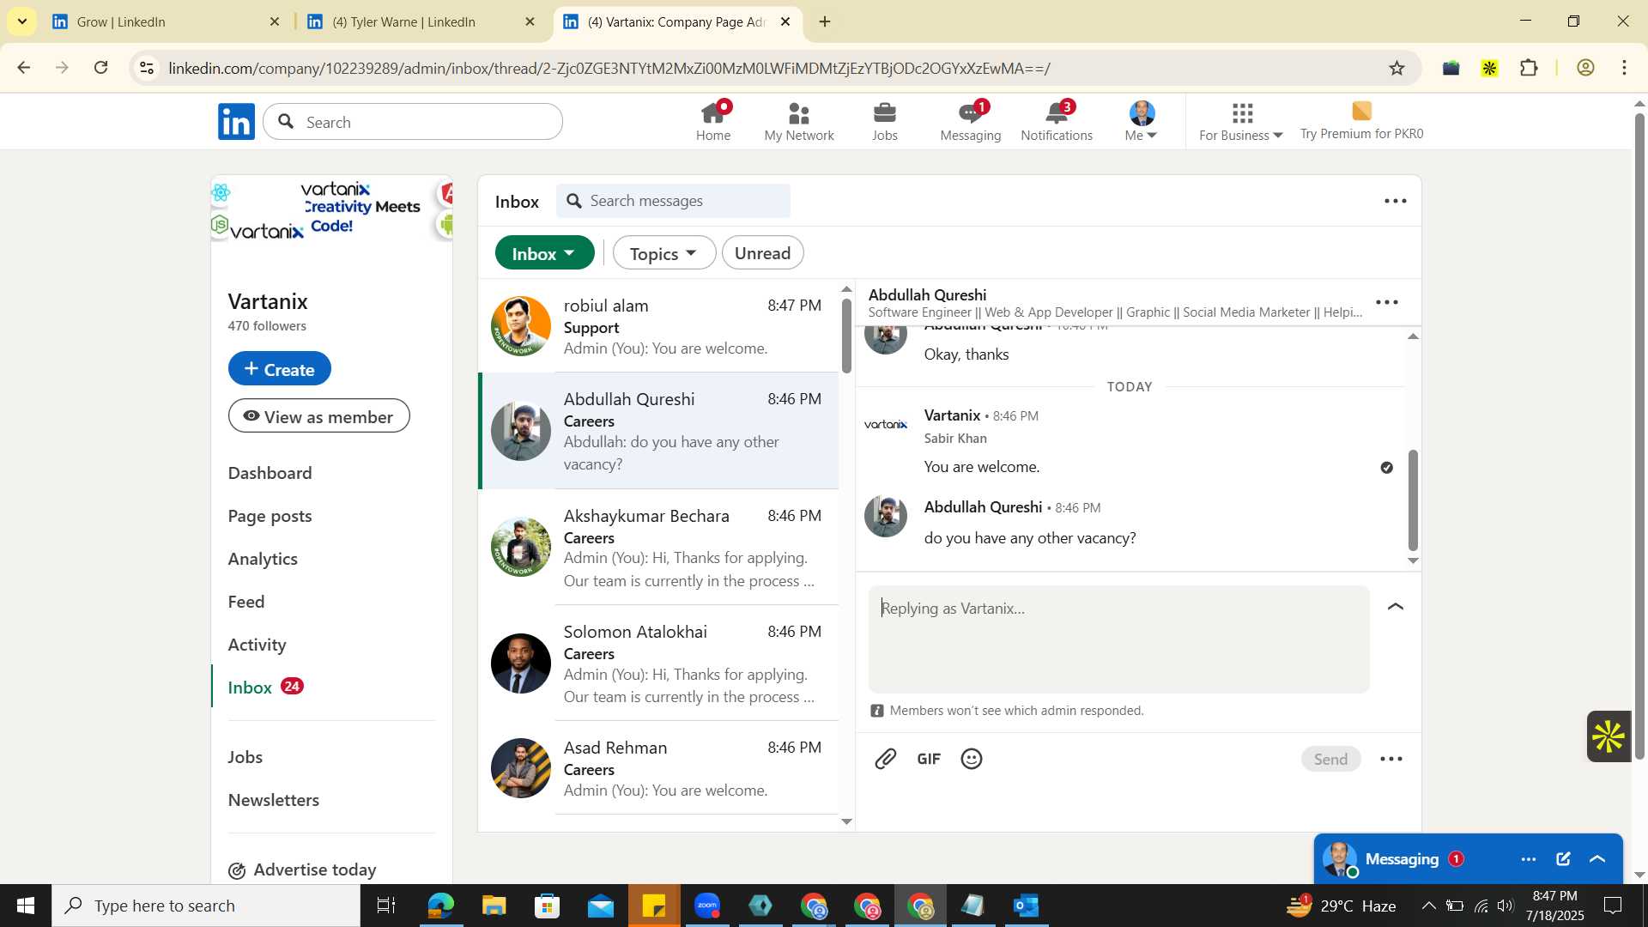Screen dimensions: 1648x927
Task: Open Dashboard in the sidebar
Action: (x=270, y=473)
